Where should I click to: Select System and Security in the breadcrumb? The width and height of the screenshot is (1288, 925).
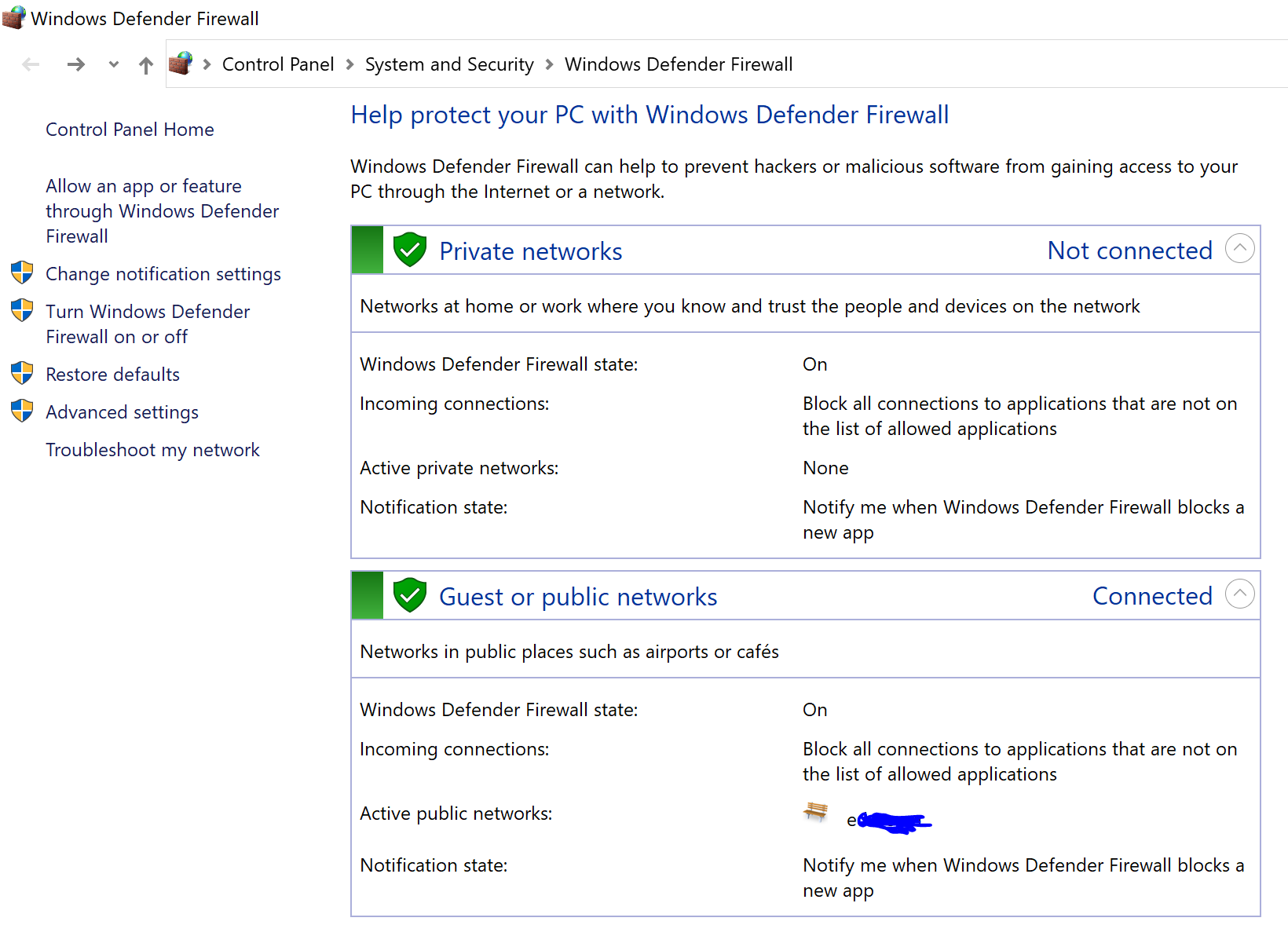[x=448, y=64]
